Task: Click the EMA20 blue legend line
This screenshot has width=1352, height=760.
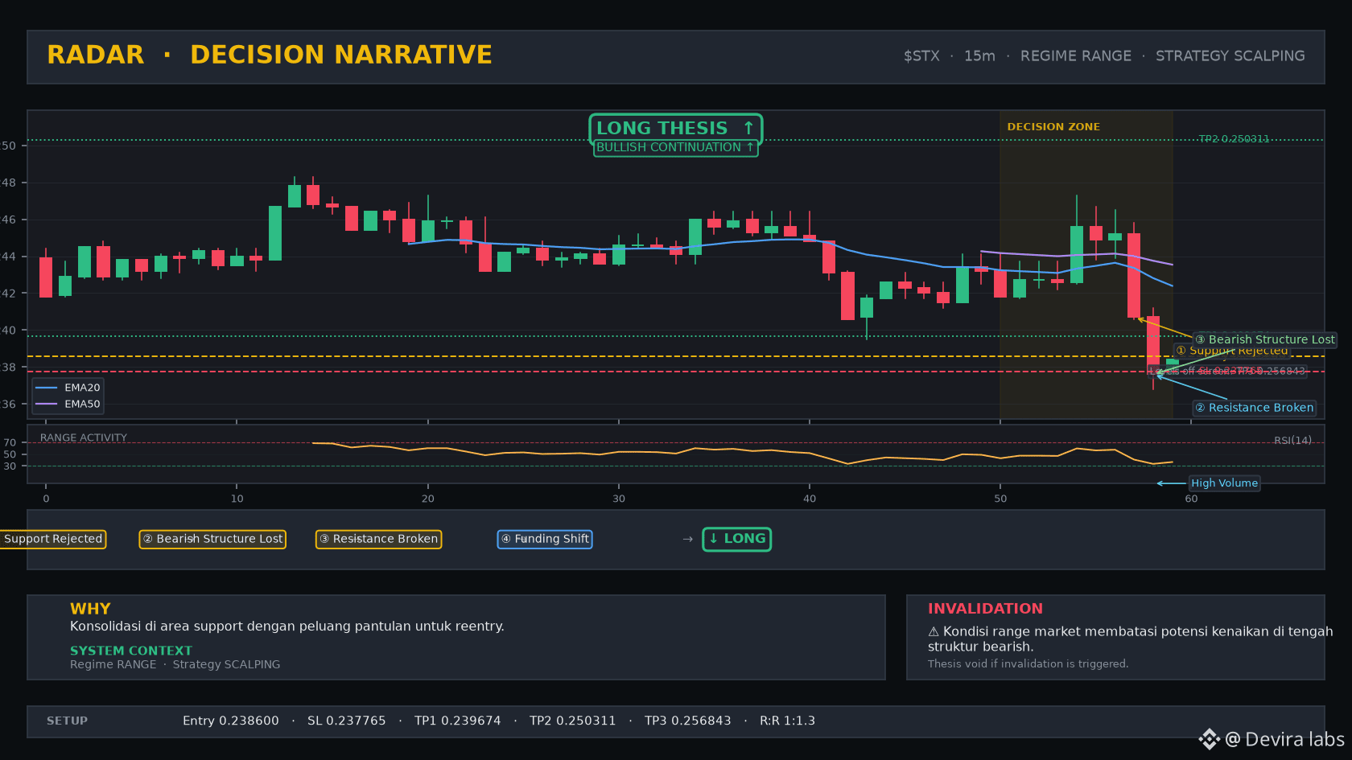Action: point(46,388)
